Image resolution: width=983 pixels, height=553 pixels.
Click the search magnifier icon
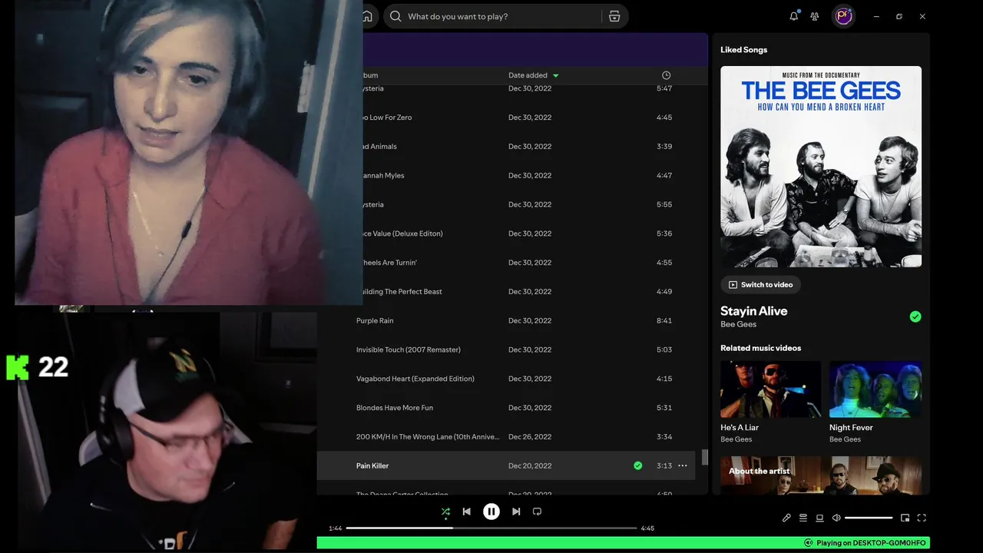pos(396,16)
